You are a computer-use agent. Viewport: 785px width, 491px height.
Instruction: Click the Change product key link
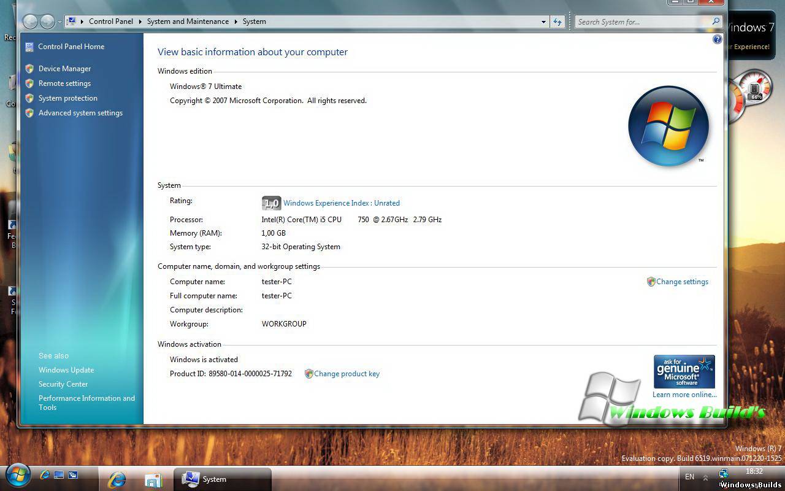(347, 374)
